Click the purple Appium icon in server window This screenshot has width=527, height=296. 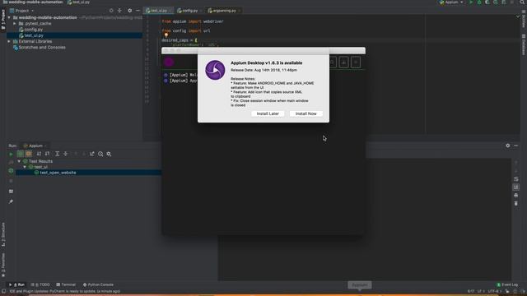169,62
